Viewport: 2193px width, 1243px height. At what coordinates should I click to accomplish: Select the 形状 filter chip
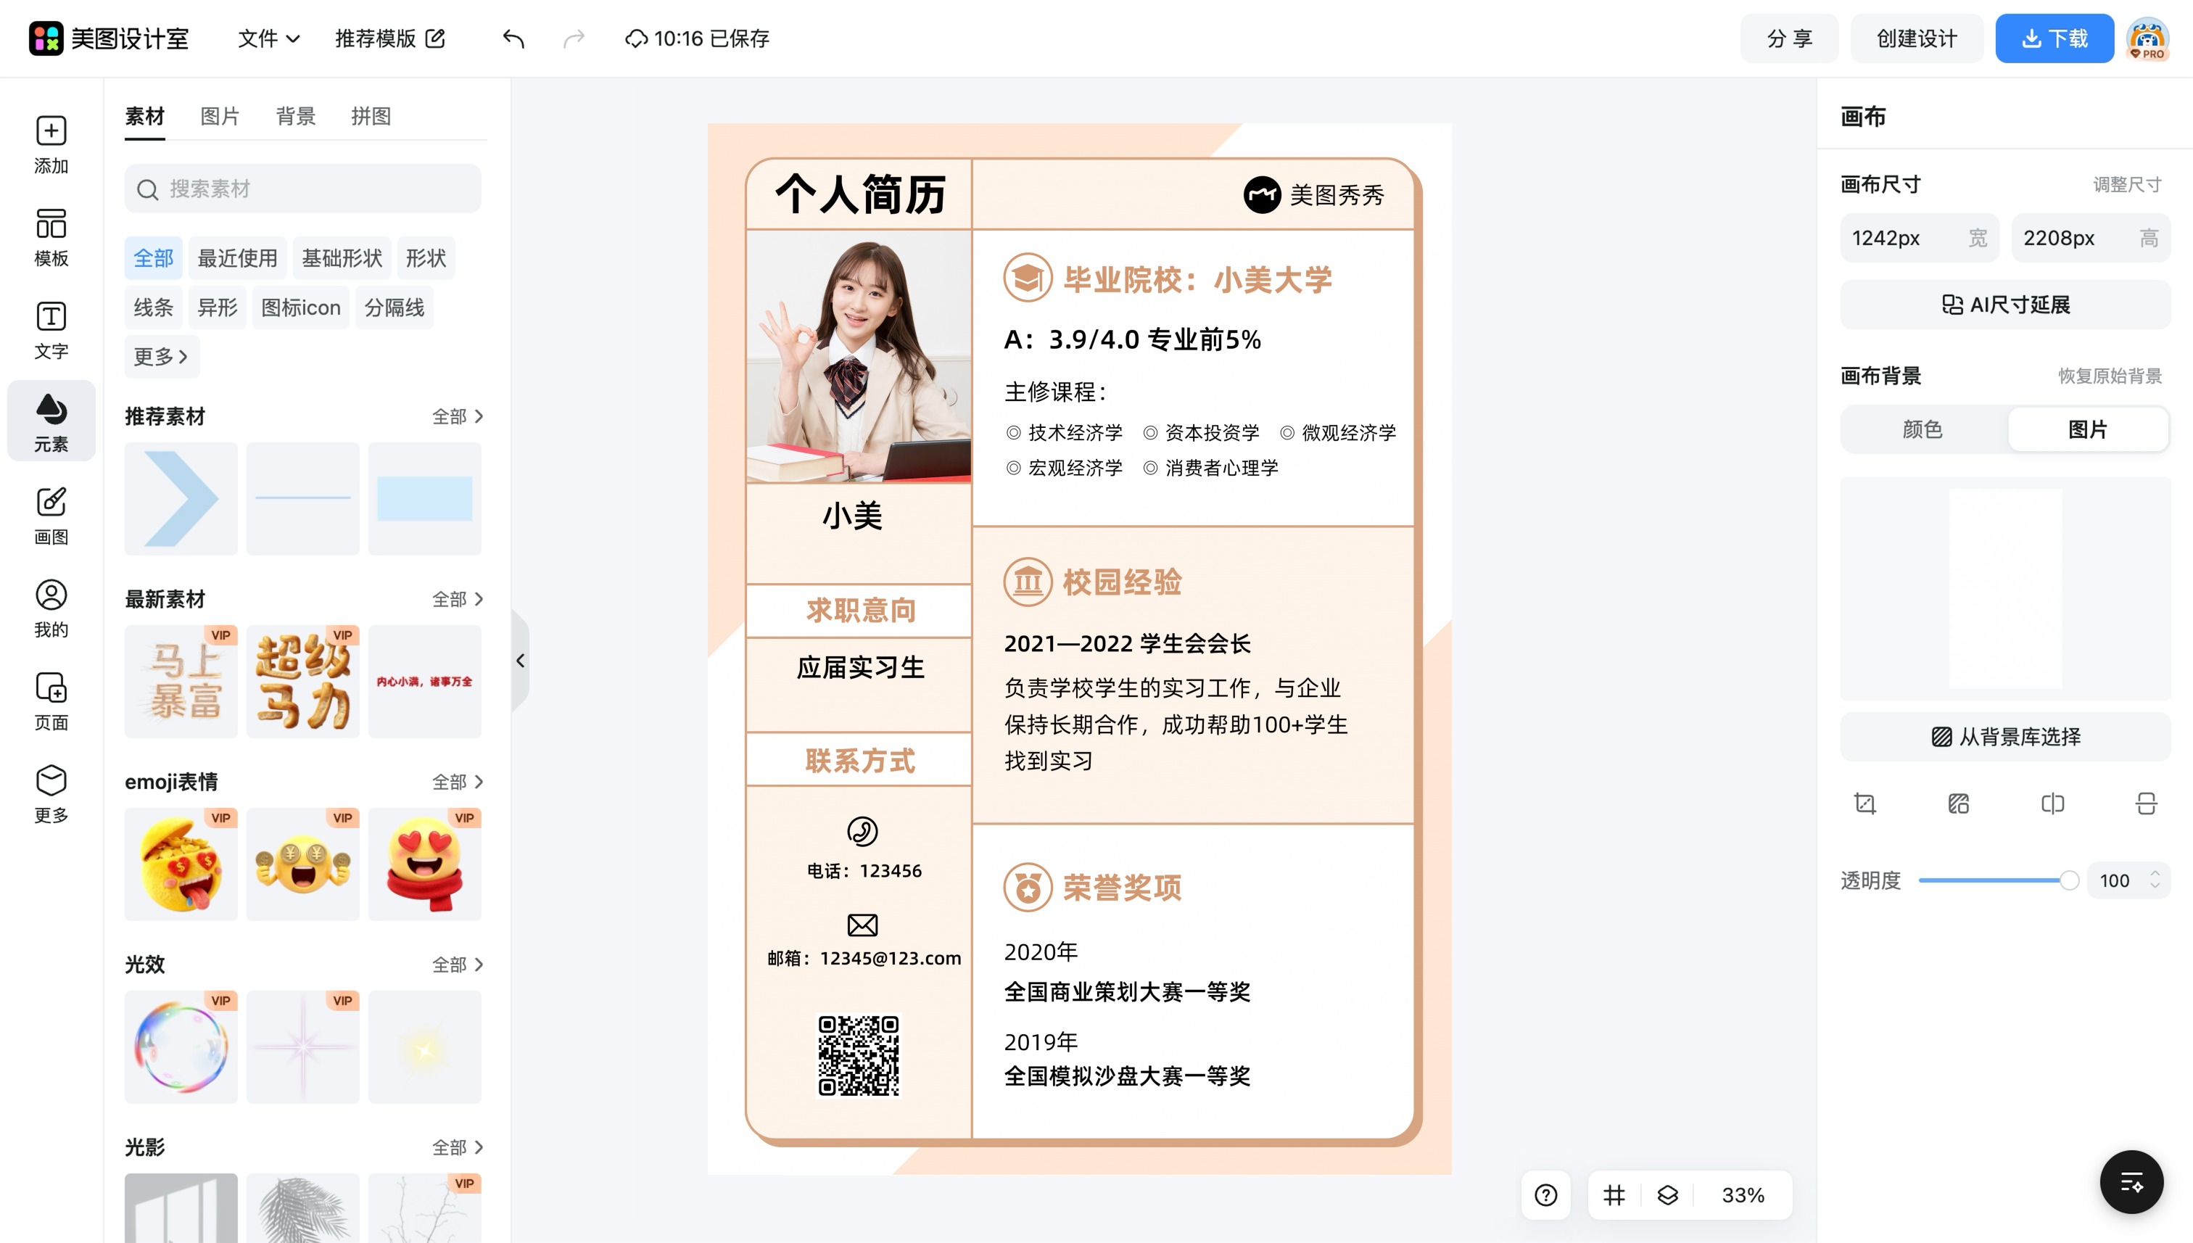click(426, 259)
